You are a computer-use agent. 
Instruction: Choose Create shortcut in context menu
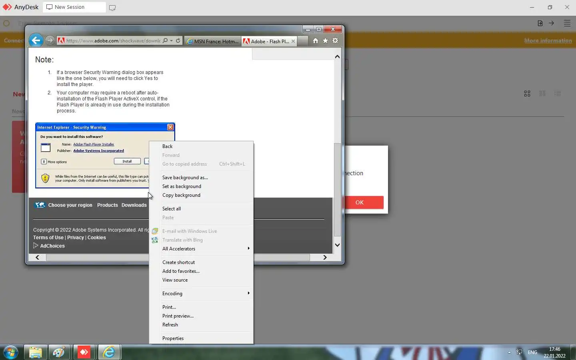click(x=201, y=262)
